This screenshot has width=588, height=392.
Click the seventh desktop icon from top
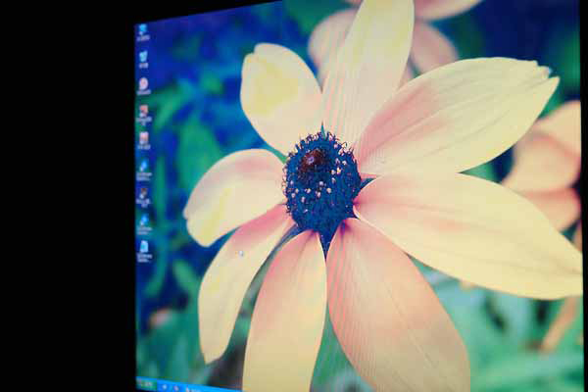coord(144,194)
